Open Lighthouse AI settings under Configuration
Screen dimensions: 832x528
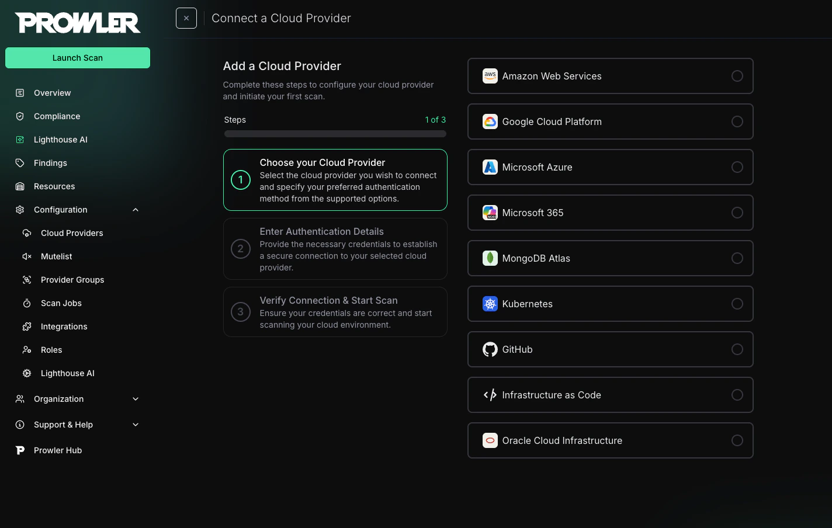click(67, 373)
